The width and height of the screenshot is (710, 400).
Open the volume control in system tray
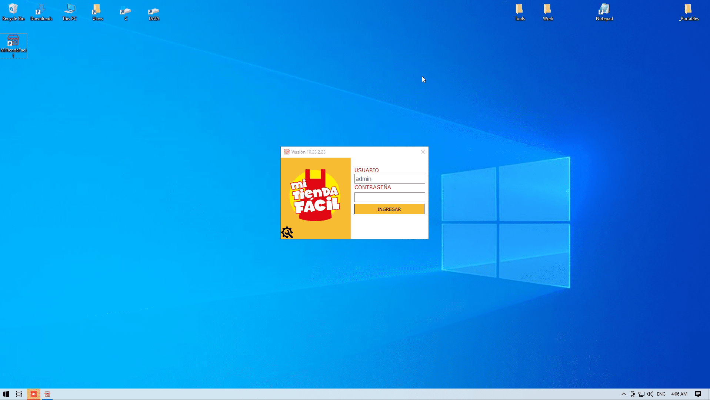point(650,394)
